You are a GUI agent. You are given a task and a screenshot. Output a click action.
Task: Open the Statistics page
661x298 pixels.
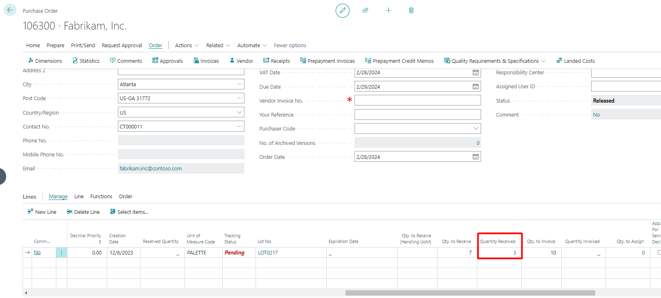[86, 61]
